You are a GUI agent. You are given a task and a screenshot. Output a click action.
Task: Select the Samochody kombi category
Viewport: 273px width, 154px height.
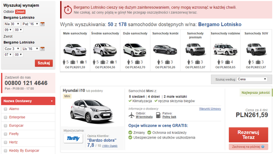coord(165,50)
